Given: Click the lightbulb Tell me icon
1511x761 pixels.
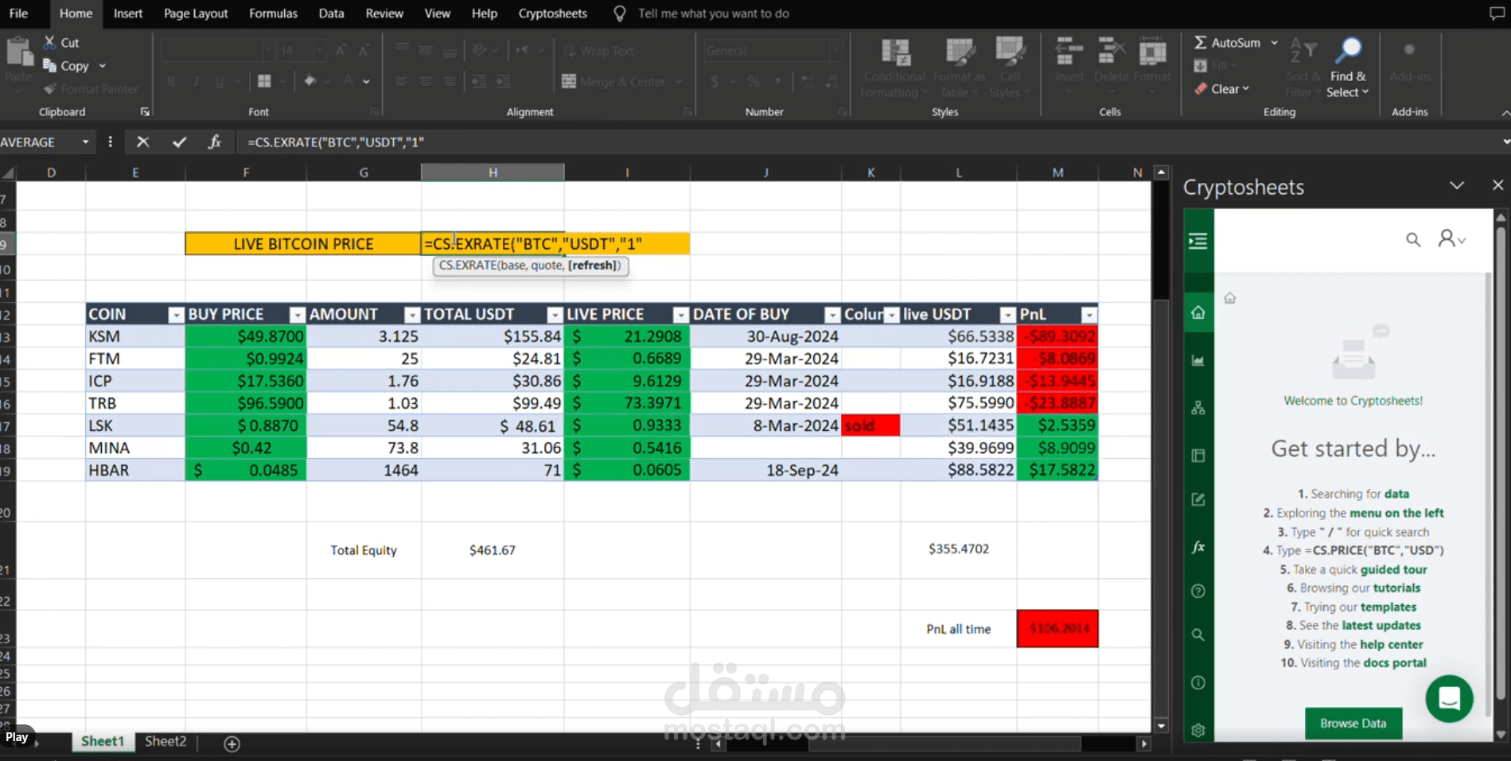Looking at the screenshot, I should point(620,14).
